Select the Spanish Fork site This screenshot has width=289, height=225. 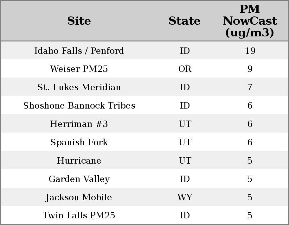[79, 142]
